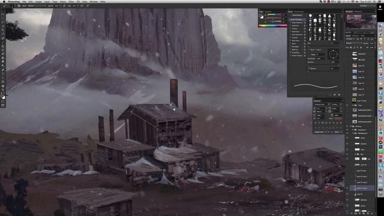Toggle Spacing checkbox in Brush panel
The width and height of the screenshot is (384, 216).
pyautogui.click(x=310, y=68)
